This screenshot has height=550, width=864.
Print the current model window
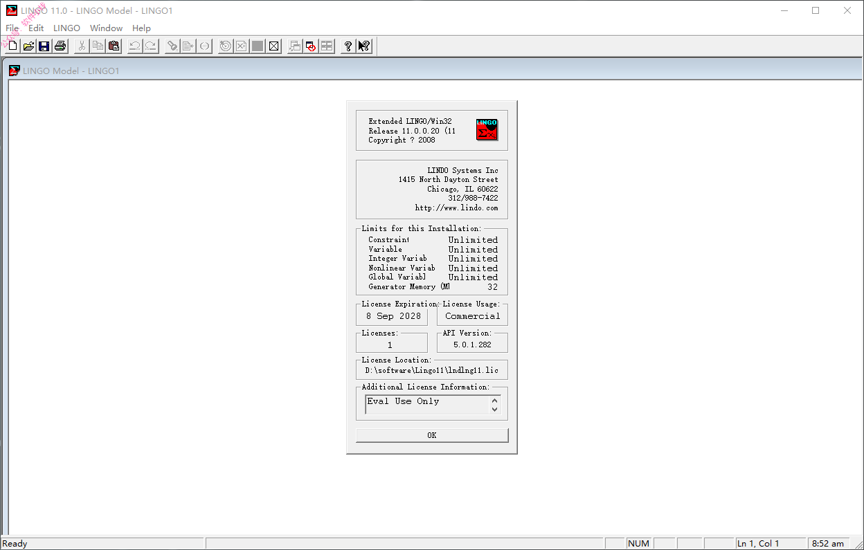(x=60, y=46)
